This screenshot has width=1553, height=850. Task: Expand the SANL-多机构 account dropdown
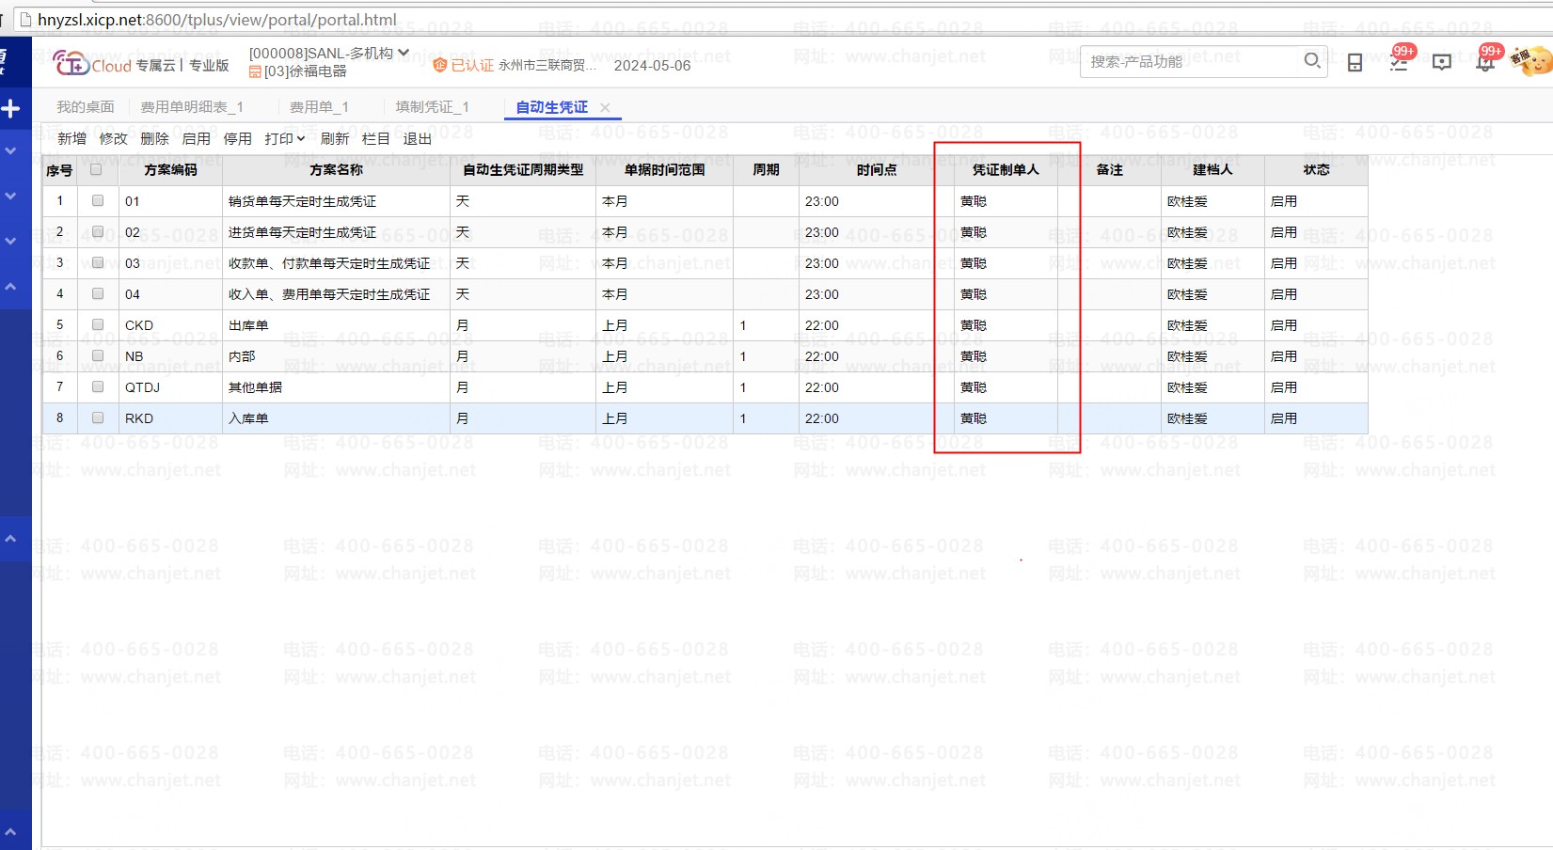(x=404, y=53)
